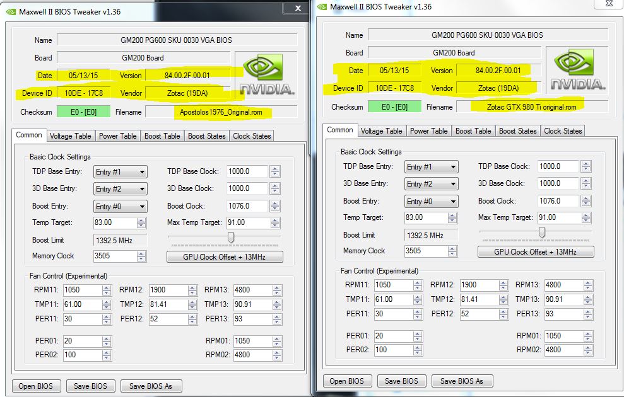Click Boost Clock stepper in left window
The image size is (624, 397).
275,206
